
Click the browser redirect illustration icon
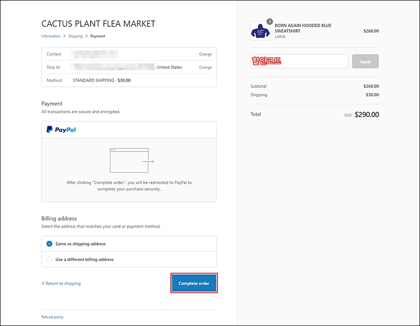pyautogui.click(x=132, y=161)
